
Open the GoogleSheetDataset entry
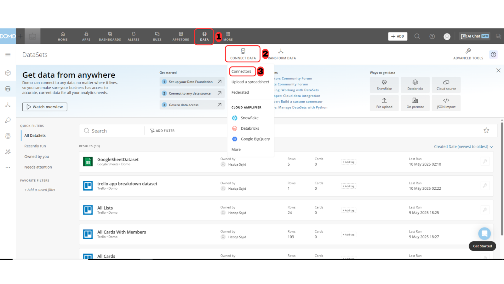point(118,159)
